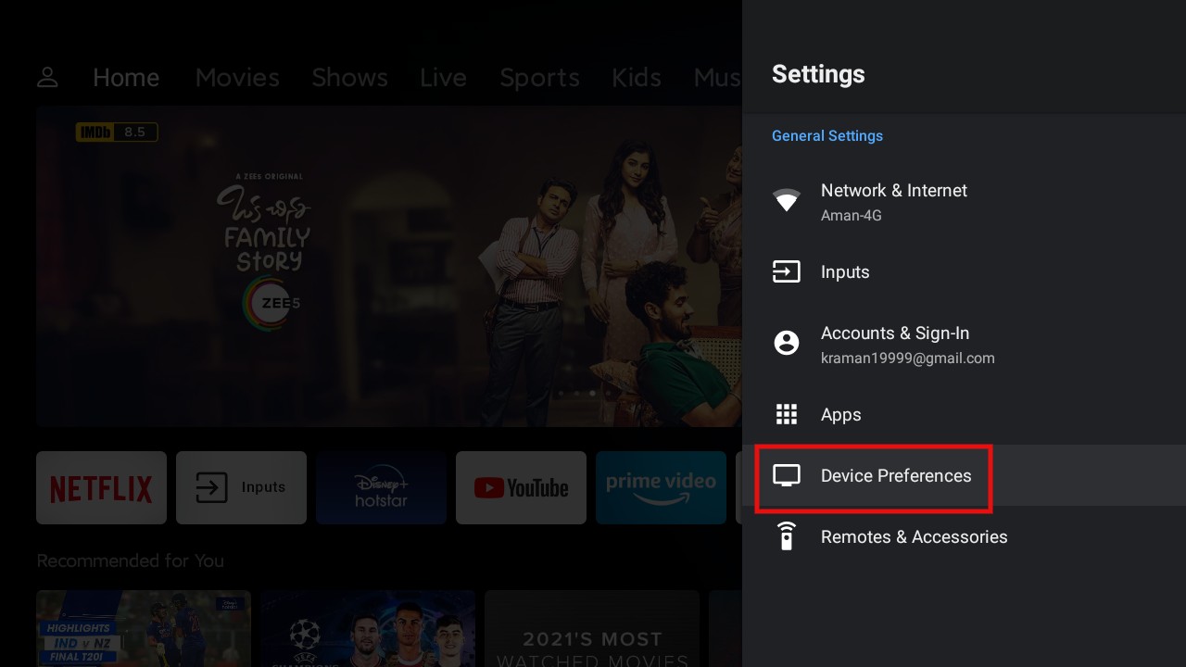Click the Accounts & Sign-In profile icon

[787, 343]
